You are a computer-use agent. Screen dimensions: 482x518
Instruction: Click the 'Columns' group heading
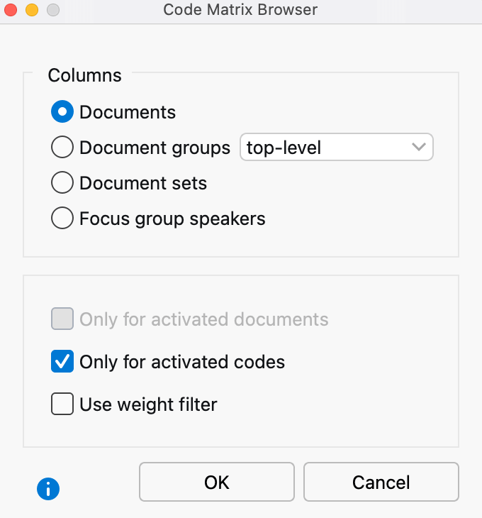coord(85,75)
